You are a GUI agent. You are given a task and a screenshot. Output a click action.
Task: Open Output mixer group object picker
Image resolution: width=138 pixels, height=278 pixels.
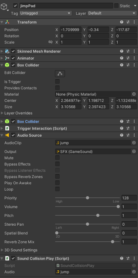point(134,152)
